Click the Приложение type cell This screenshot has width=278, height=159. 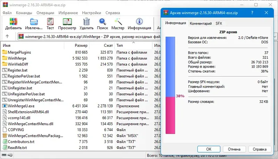[128, 106]
